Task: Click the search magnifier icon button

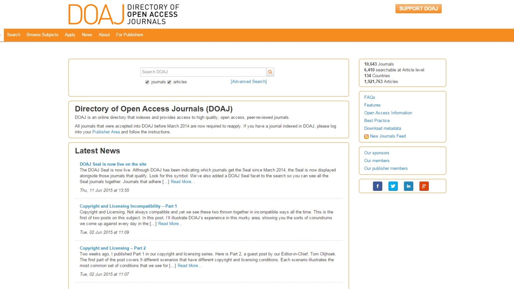Action: pyautogui.click(x=270, y=72)
